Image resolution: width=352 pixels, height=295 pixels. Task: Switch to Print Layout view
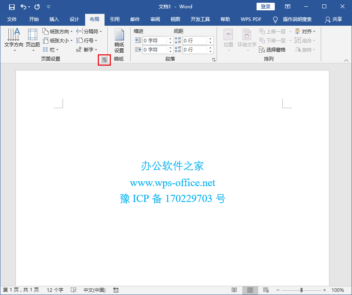click(x=250, y=290)
